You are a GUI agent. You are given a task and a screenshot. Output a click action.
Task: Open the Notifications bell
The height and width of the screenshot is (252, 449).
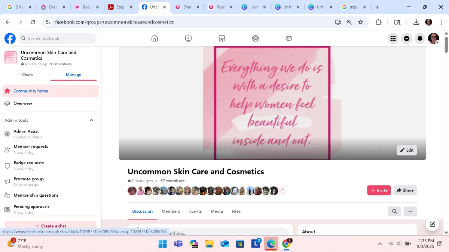420,38
